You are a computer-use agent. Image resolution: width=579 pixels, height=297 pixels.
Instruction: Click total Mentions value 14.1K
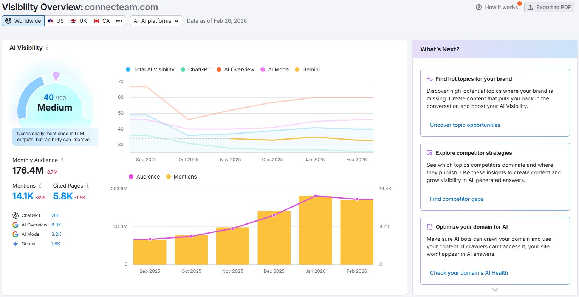(x=23, y=196)
